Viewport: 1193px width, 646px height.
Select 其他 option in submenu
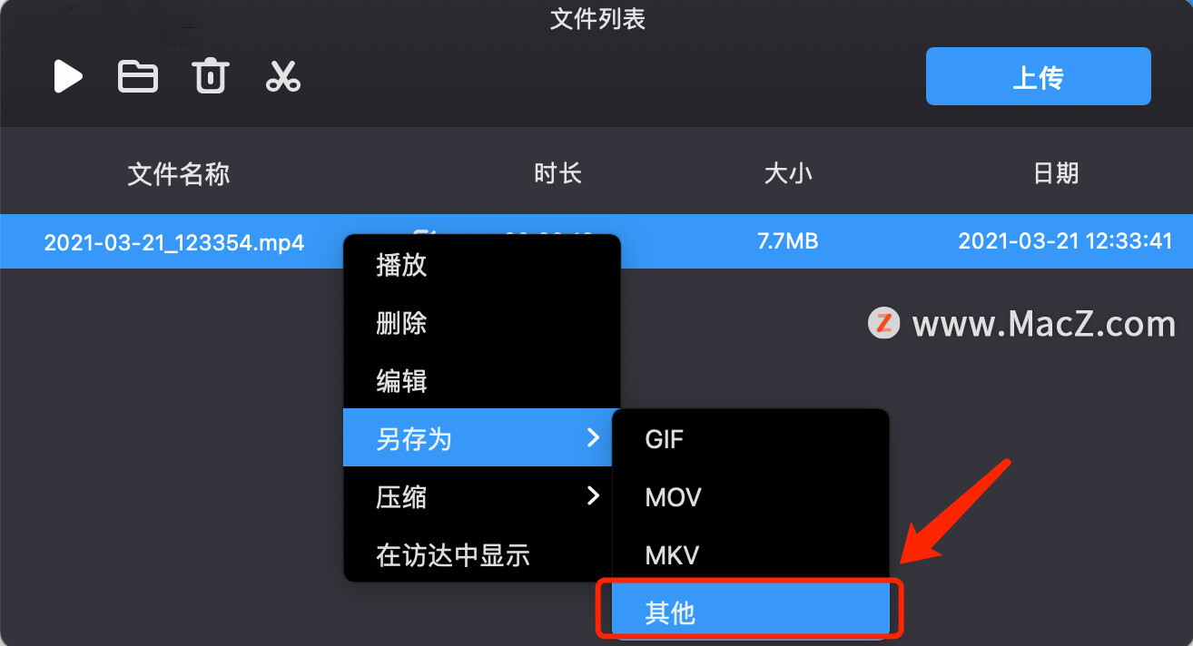tap(751, 612)
